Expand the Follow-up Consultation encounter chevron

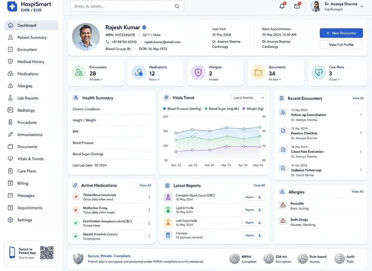tap(361, 114)
